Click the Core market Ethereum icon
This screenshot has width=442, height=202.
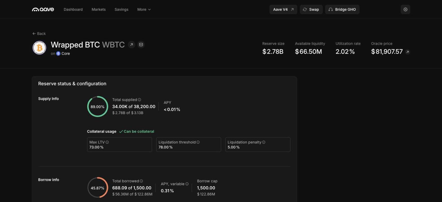point(58,54)
